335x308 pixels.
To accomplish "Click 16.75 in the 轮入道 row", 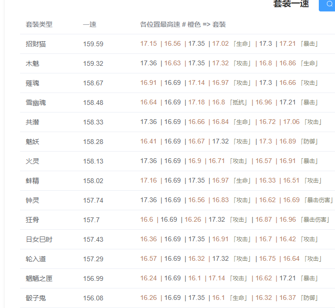I will [267, 258].
